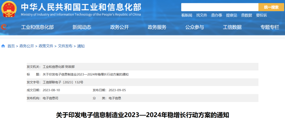285x121 pixels.
Task: Open the 找文件 quick link
Action: [x=202, y=15]
